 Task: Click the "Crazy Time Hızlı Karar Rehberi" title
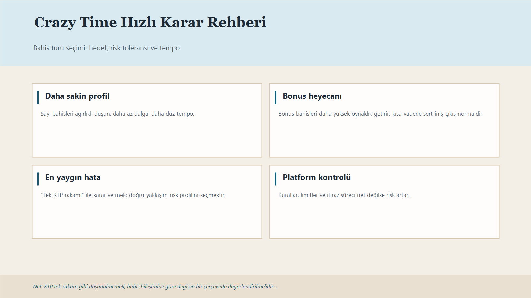[150, 23]
